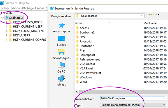Open the Affichage menu

click(x=27, y=8)
